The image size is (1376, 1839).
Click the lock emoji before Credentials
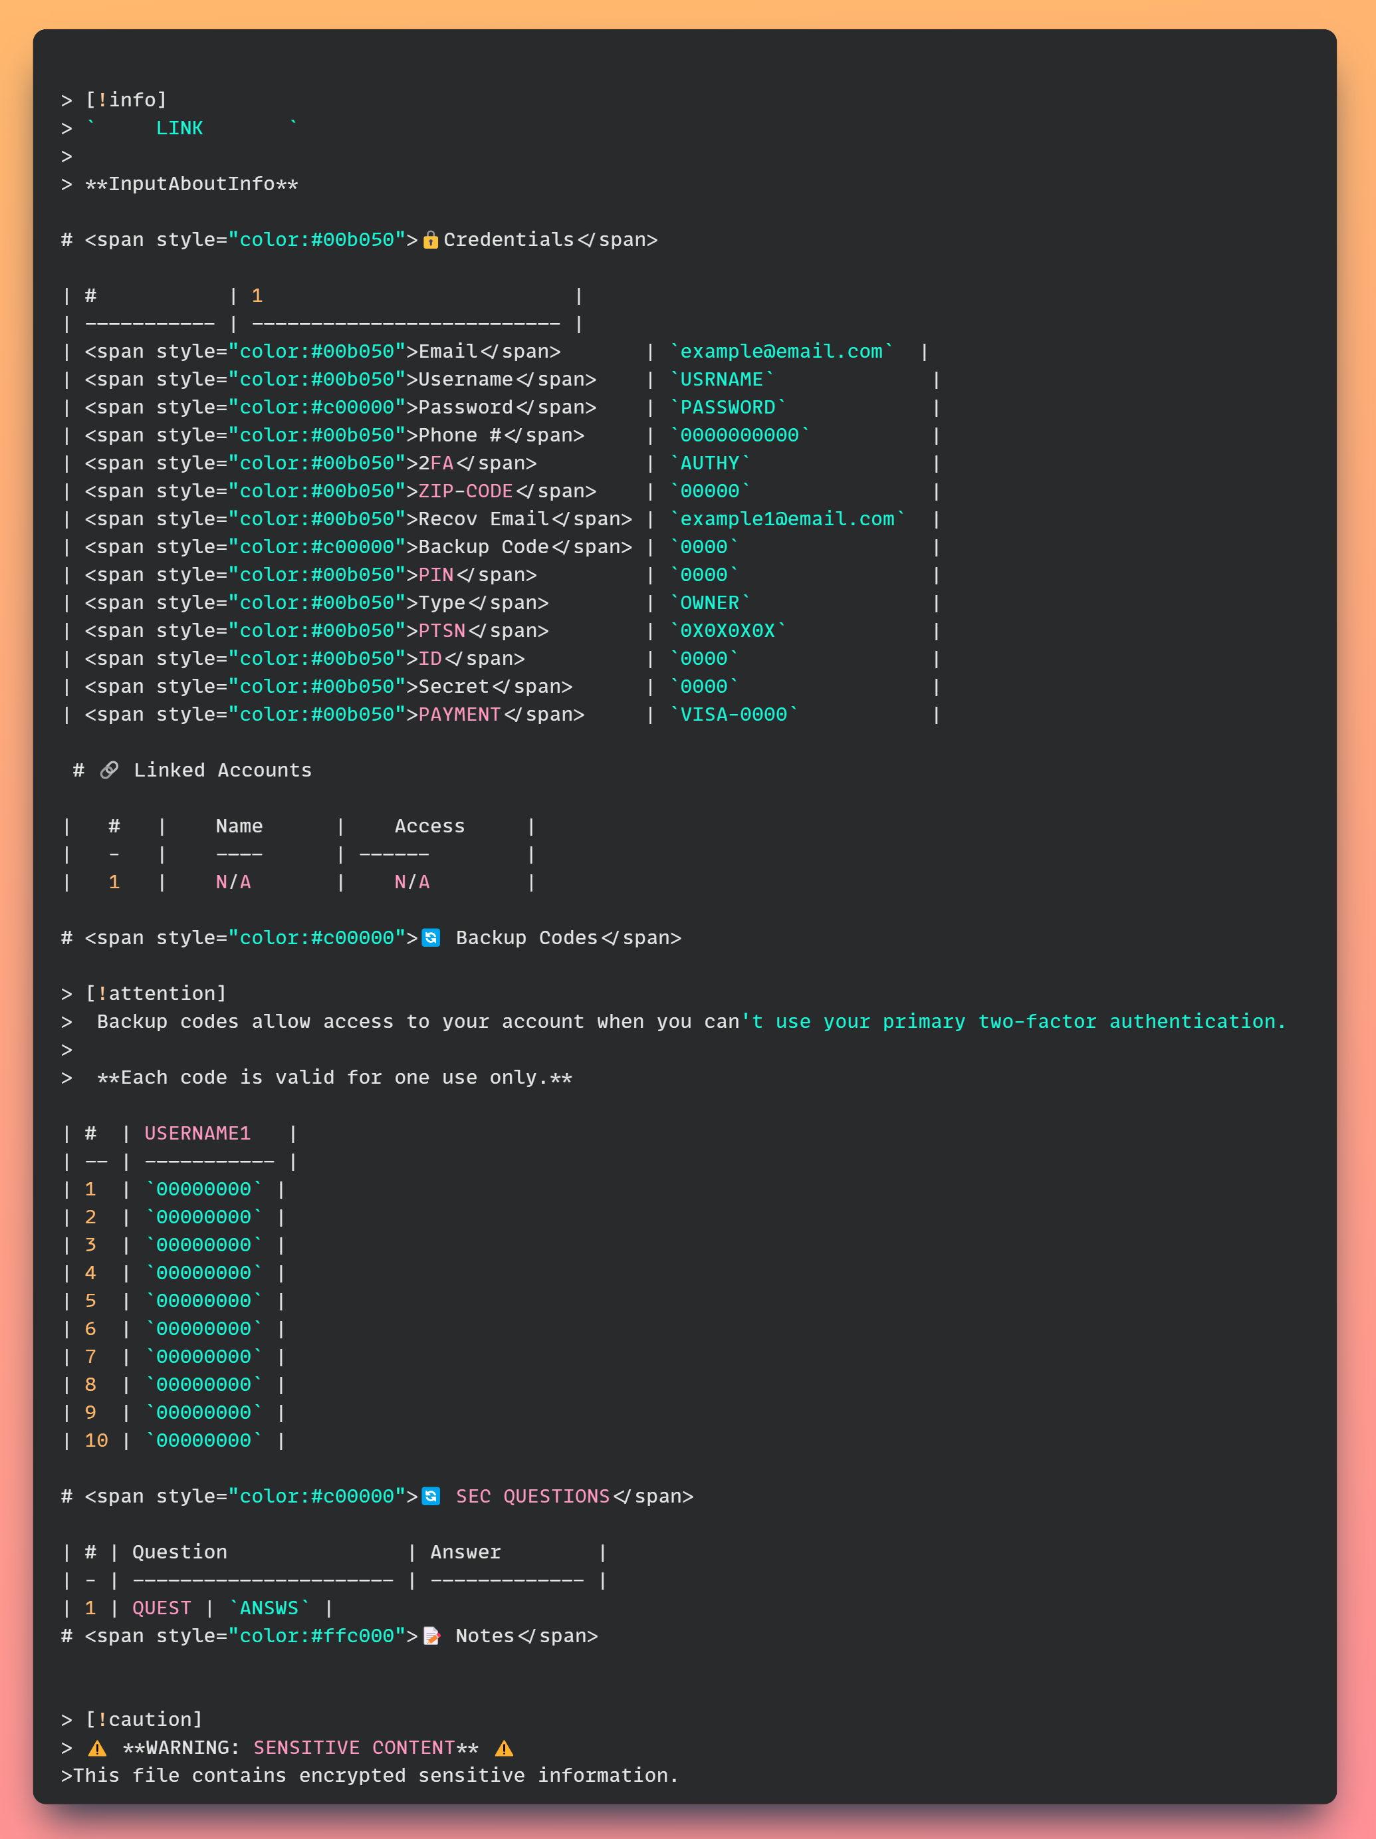431,240
